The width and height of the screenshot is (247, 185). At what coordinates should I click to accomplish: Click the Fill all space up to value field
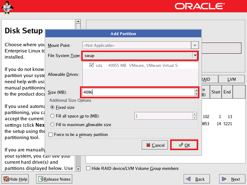click(x=164, y=116)
